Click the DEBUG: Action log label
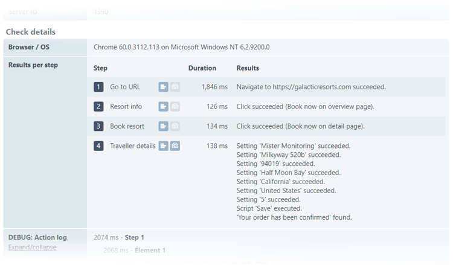 tap(37, 237)
